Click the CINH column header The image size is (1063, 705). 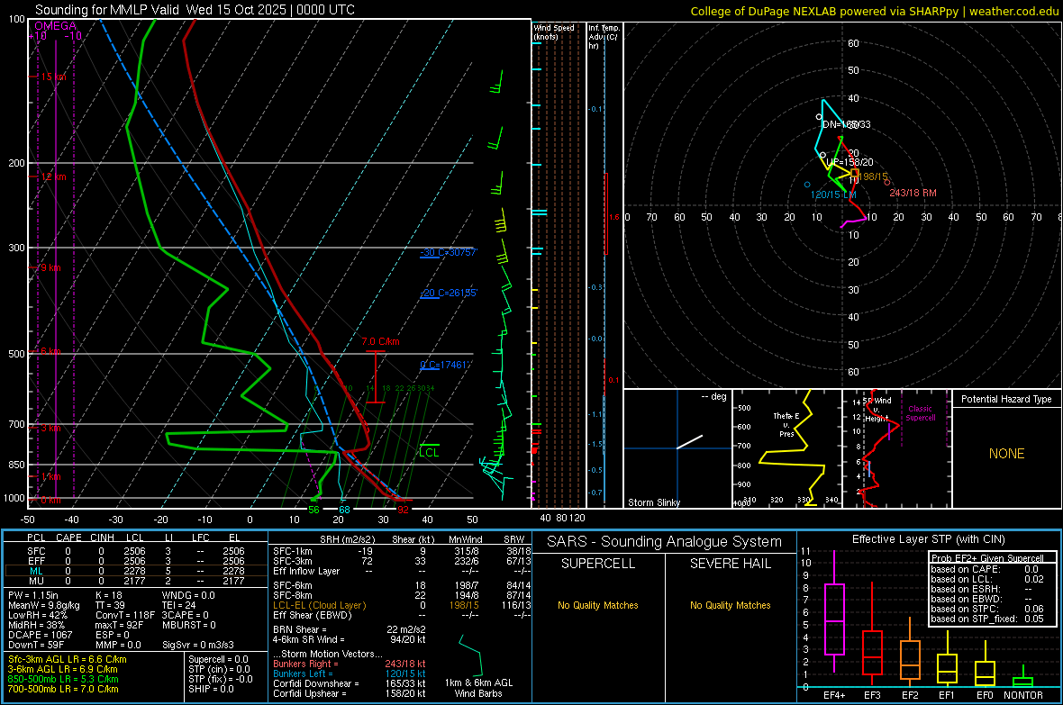point(103,538)
